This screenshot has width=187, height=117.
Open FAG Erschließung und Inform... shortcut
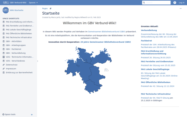[x=20, y=22]
